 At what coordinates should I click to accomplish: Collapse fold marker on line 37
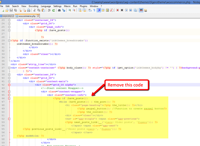tap(9, 68)
